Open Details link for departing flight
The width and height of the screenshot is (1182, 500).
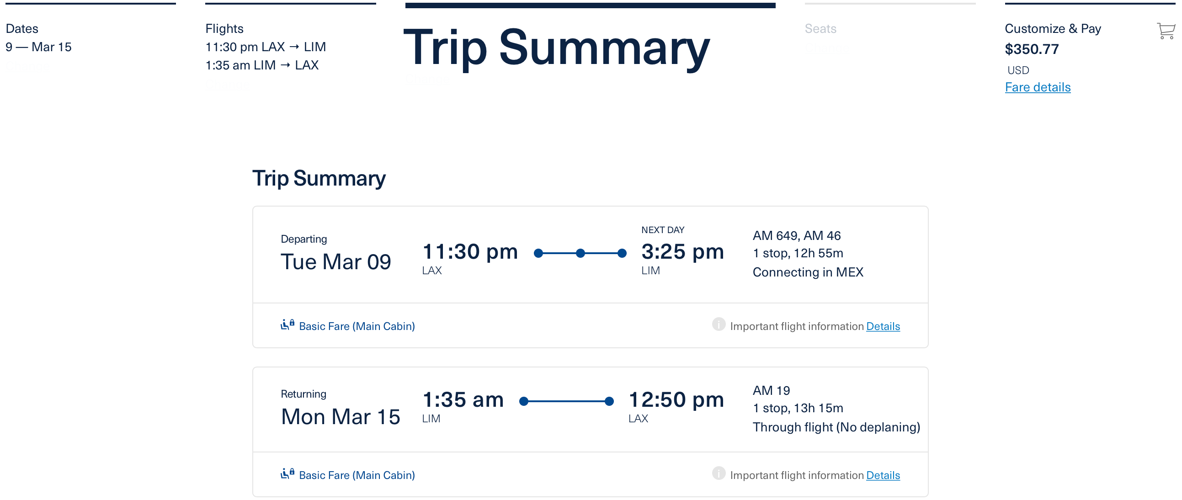click(883, 326)
